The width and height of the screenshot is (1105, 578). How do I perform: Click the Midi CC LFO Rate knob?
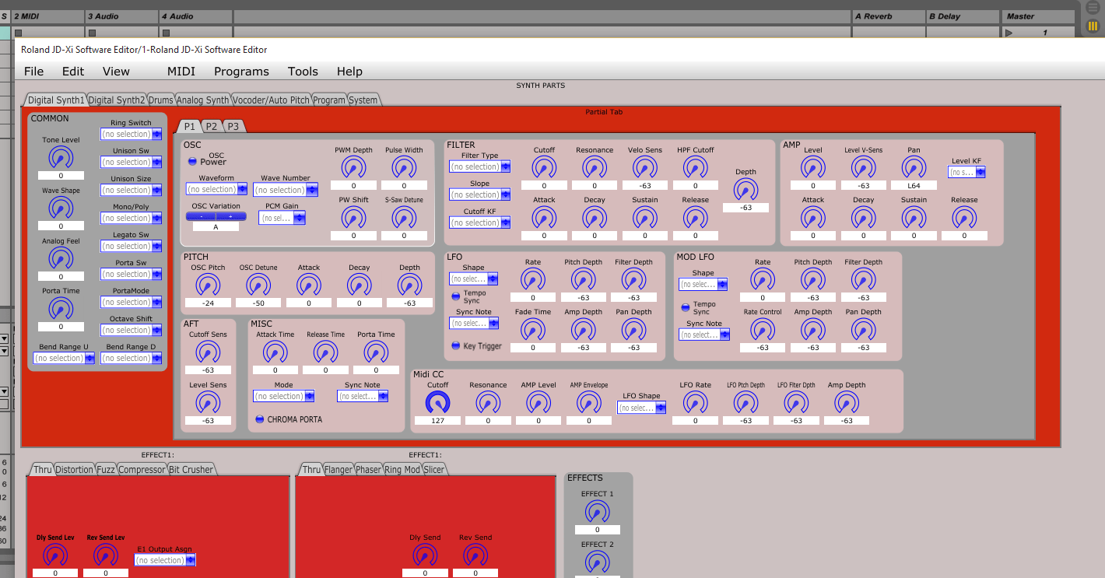click(x=696, y=403)
